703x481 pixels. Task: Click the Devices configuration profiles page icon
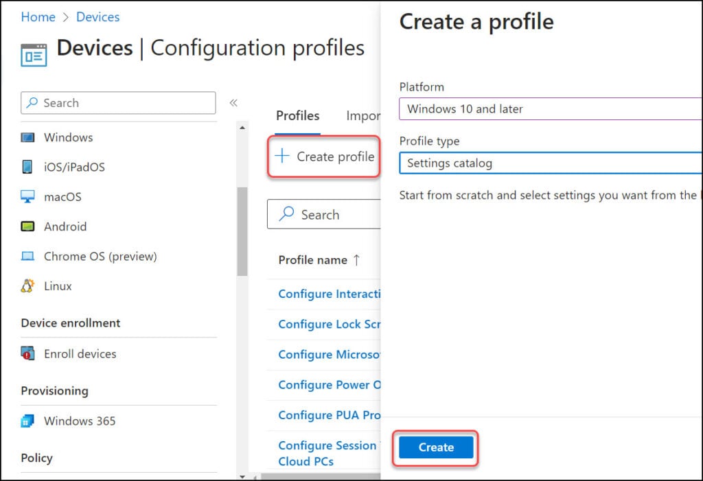click(x=34, y=55)
